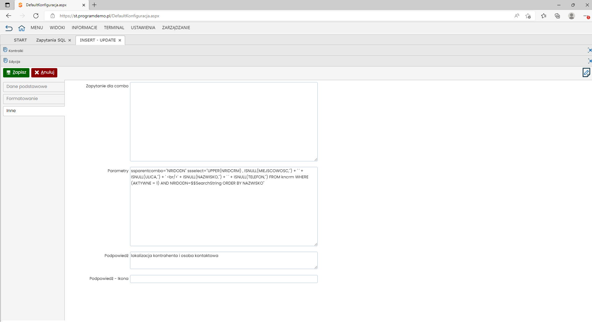This screenshot has height=322, width=592.
Task: Close the INSERT - UPDATE tab
Action: (x=120, y=40)
